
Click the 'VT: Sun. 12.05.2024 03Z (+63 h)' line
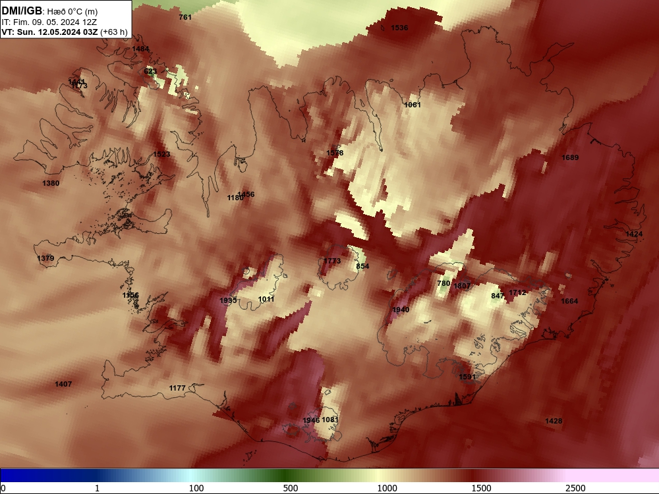[x=65, y=32]
